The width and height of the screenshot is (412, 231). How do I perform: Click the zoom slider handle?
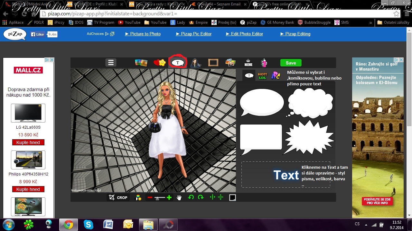point(157,198)
